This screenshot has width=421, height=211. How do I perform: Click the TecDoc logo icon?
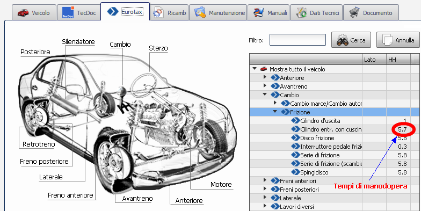point(68,12)
